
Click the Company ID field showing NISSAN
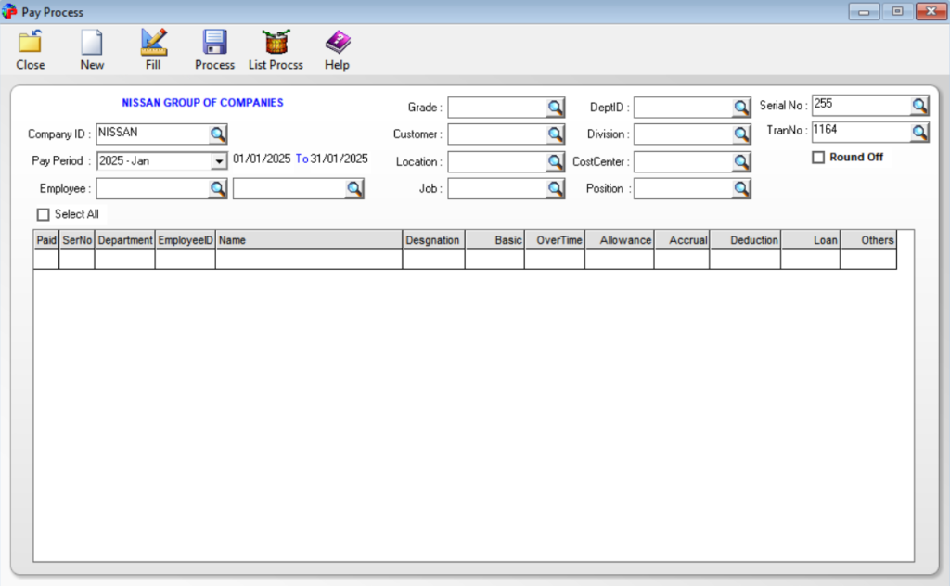[x=153, y=134]
